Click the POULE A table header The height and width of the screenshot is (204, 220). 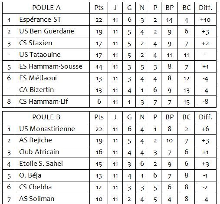point(46,8)
